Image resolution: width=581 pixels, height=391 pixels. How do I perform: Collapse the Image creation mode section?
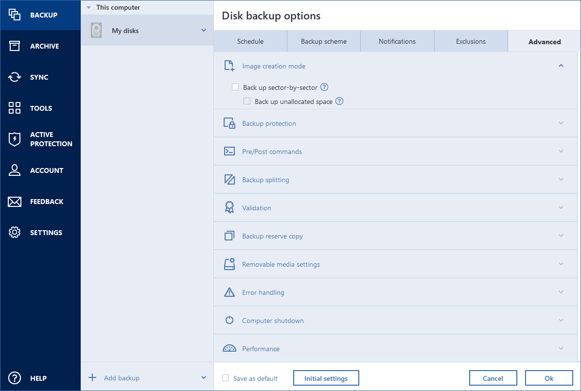[x=561, y=66]
